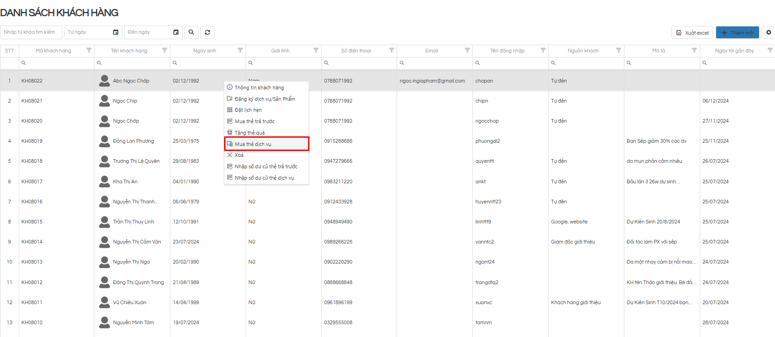The width and height of the screenshot is (775, 337).
Task: Open filter on Mã khách hàng column
Action: (x=89, y=51)
